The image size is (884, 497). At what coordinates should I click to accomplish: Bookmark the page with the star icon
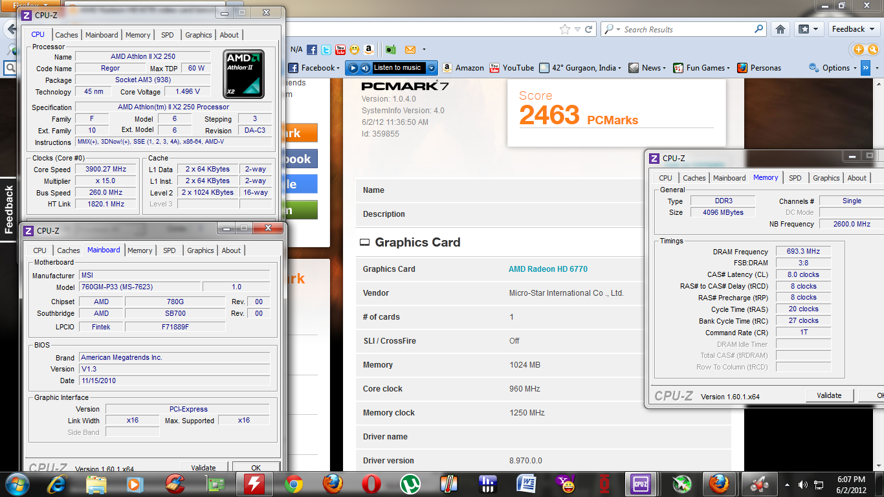point(565,29)
